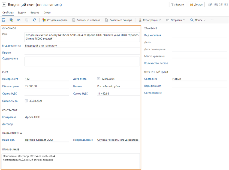Click the Save and close icon
Viewport: 229px width, 170px height.
(11, 20)
